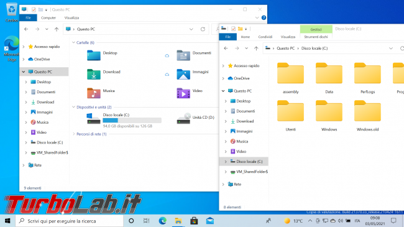Open the Cestino recycle bin on desktop
404x227 pixels.
coord(12,12)
